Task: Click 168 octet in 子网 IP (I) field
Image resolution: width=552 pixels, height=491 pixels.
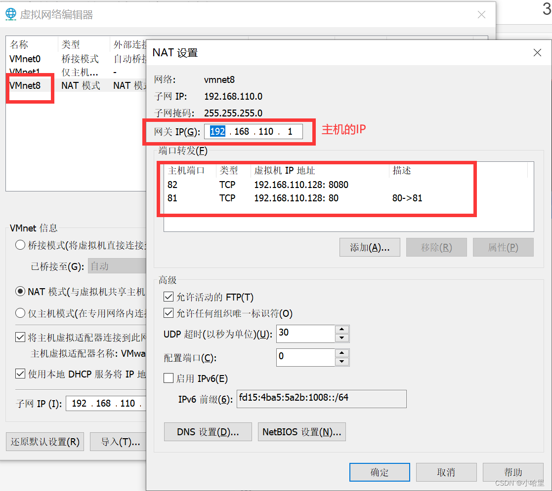Action: pos(103,403)
